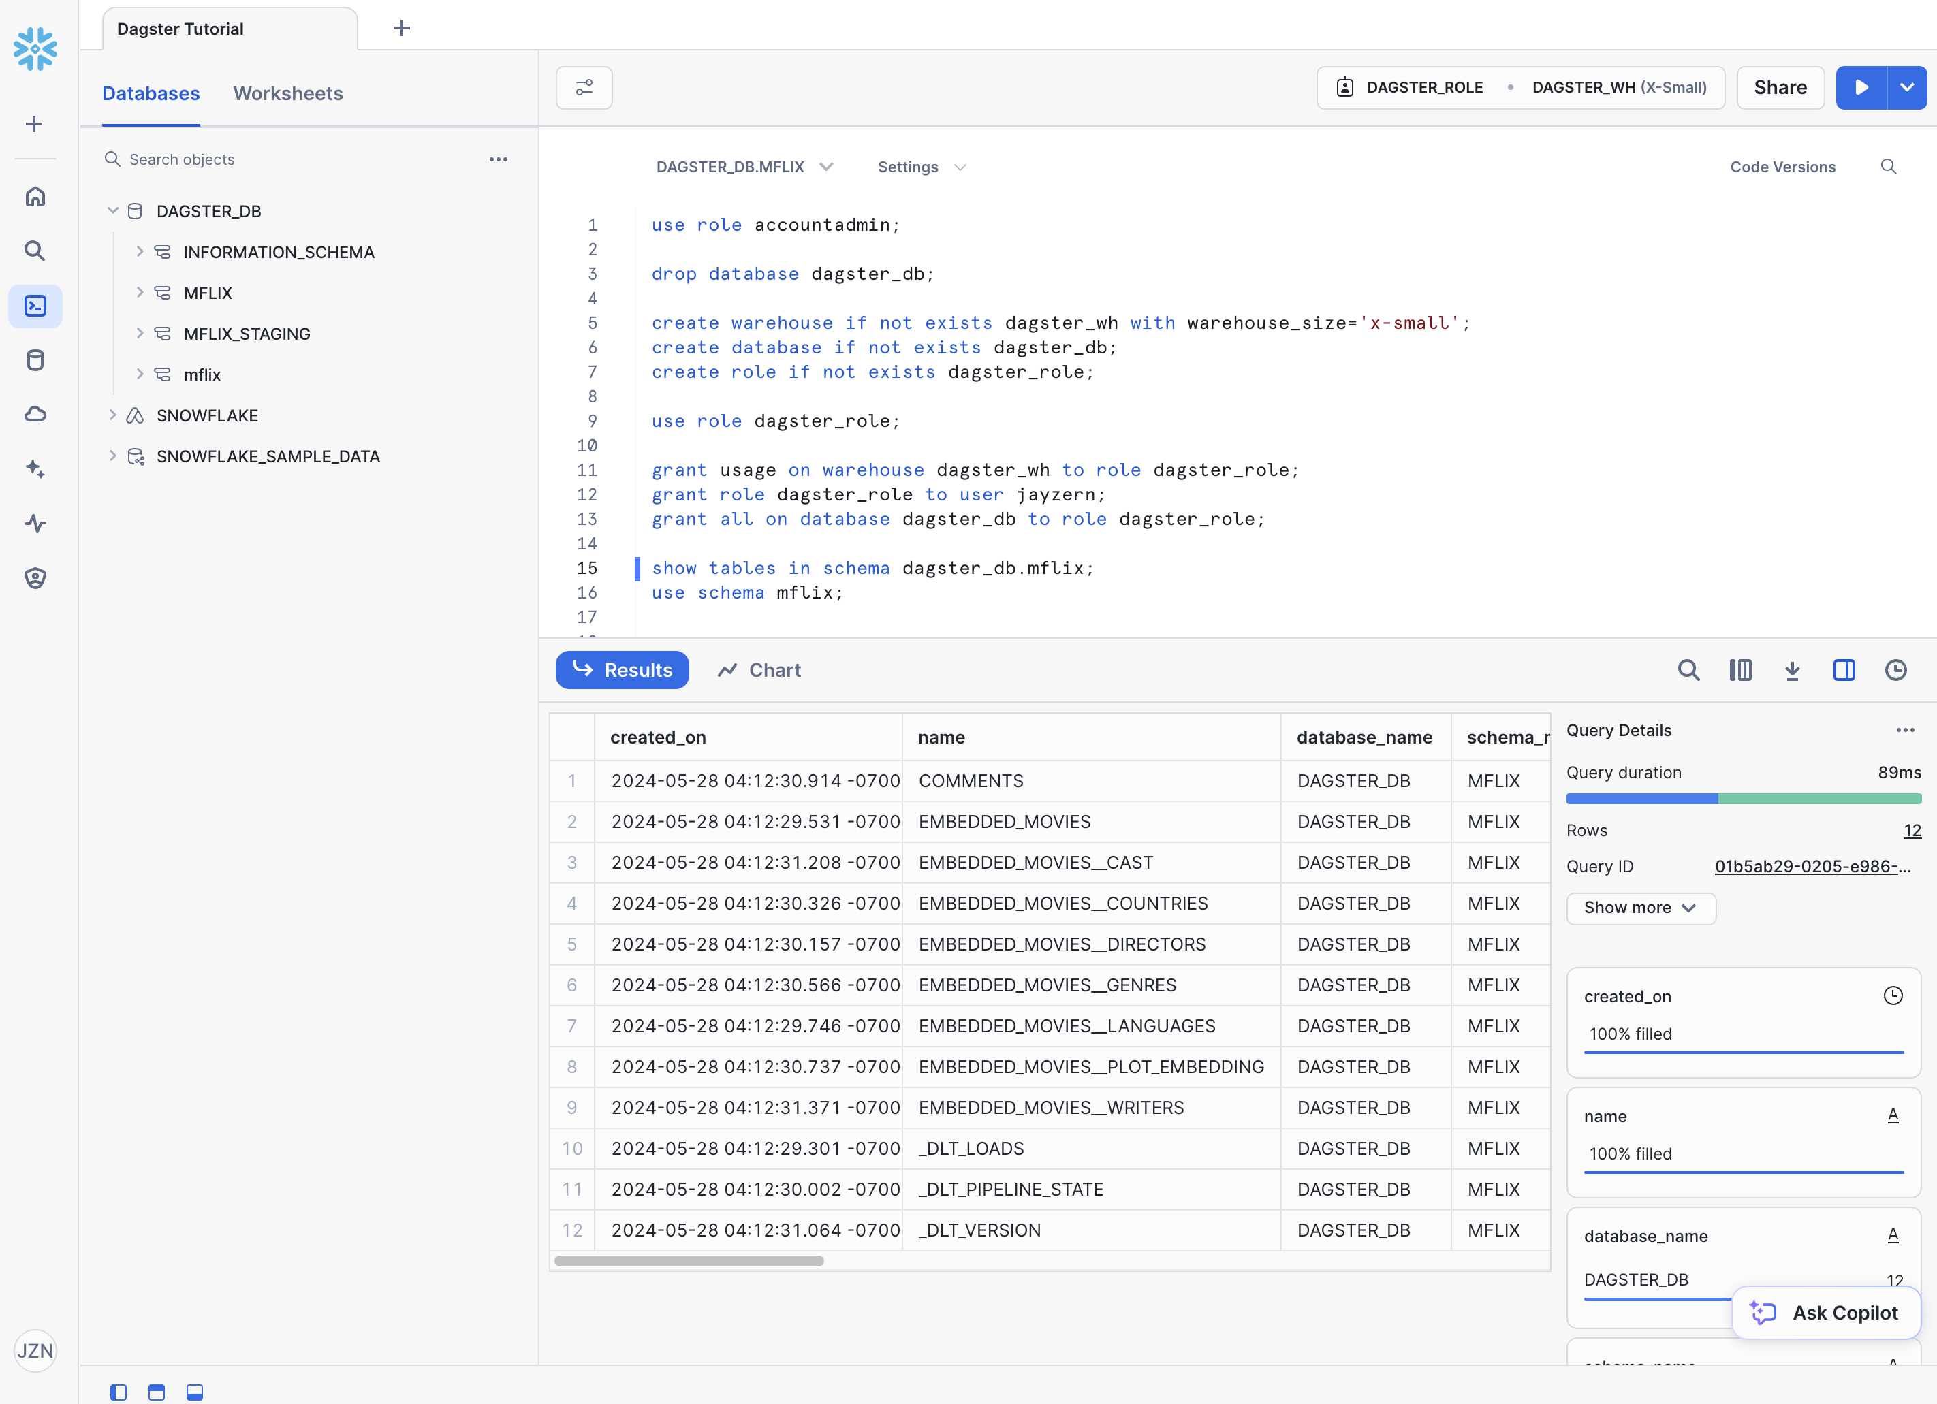Expand Show more query details
Screen dimensions: 1937x1404
(1641, 908)
